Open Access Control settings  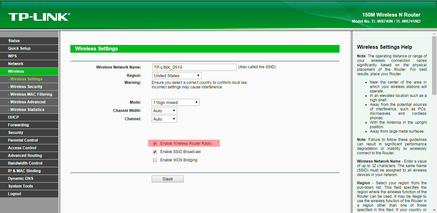pyautogui.click(x=29, y=148)
